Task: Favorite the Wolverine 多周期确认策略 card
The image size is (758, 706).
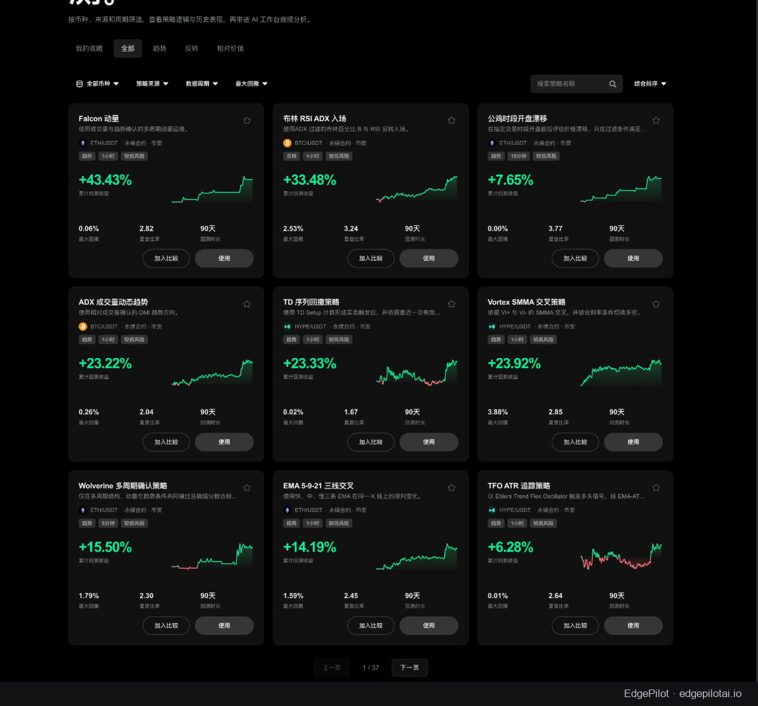Action: click(247, 488)
